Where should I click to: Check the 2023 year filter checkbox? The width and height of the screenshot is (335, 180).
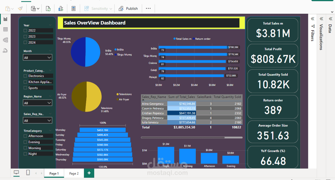click(25, 36)
